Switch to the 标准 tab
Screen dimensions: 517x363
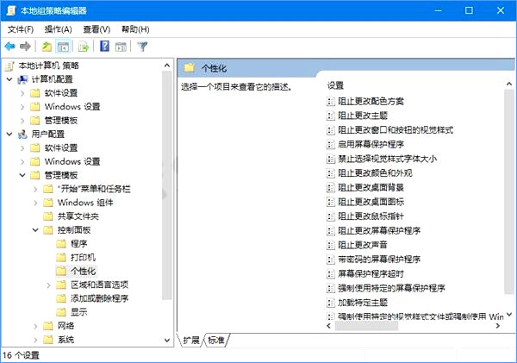tap(217, 341)
